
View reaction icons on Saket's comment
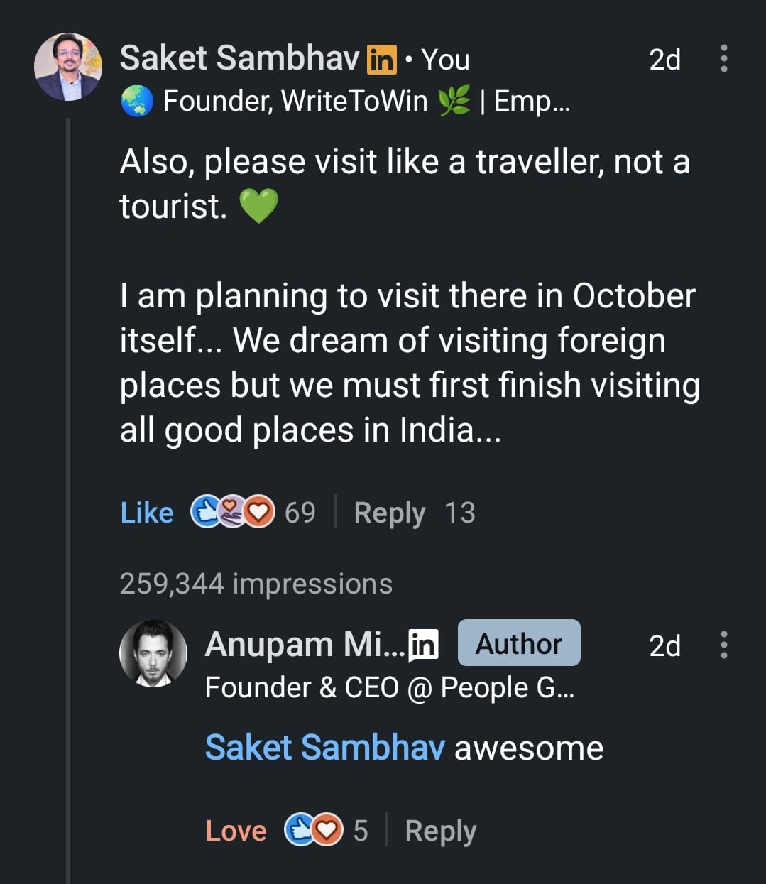233,512
